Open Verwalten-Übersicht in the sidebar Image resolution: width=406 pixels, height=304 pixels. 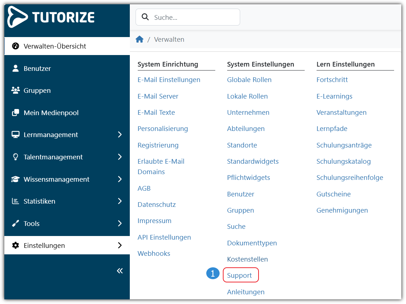tap(55, 46)
